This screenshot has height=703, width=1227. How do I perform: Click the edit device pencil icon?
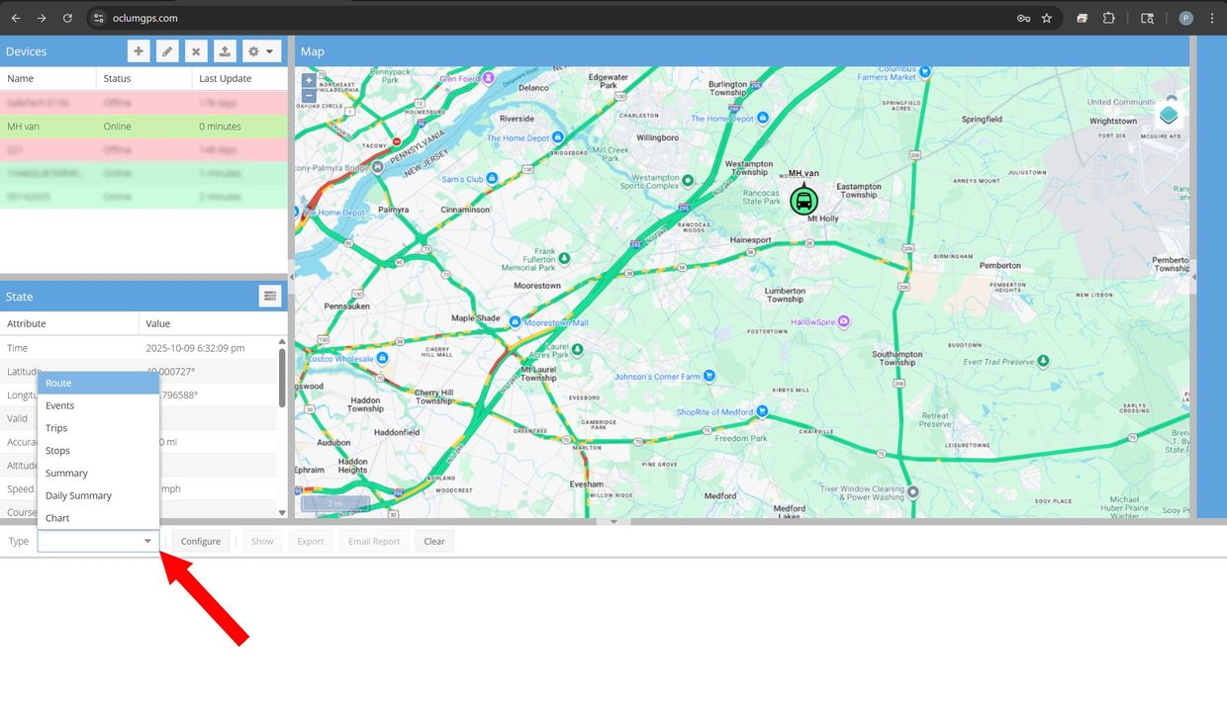click(167, 51)
